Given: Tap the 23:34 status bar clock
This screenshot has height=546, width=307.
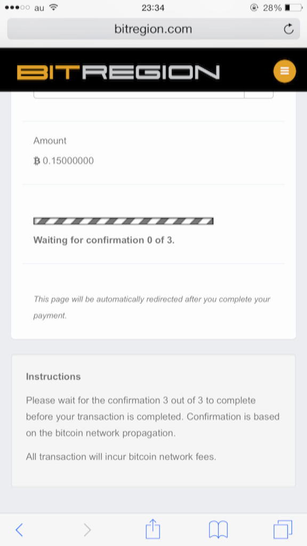Looking at the screenshot, I should (x=153, y=7).
